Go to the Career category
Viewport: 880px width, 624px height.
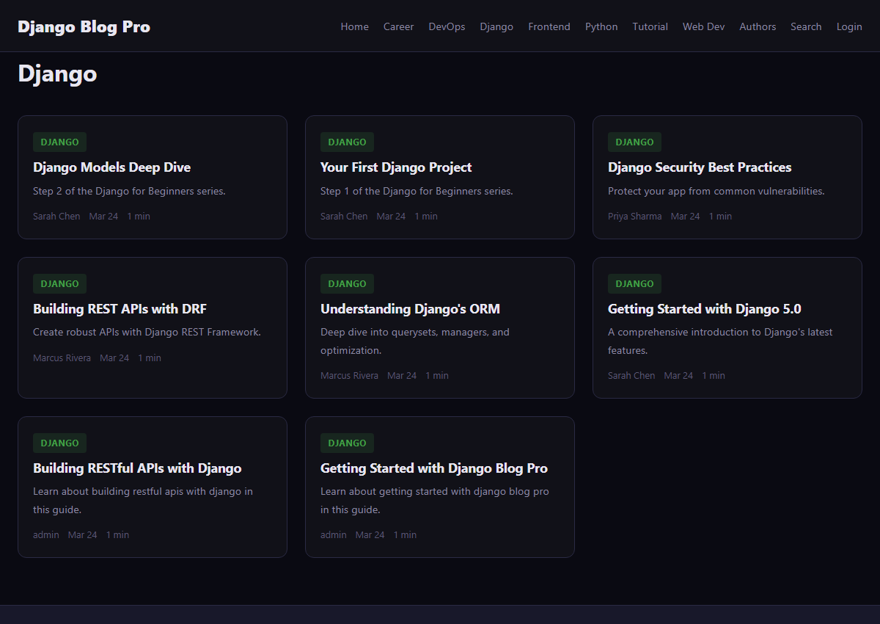tap(398, 26)
